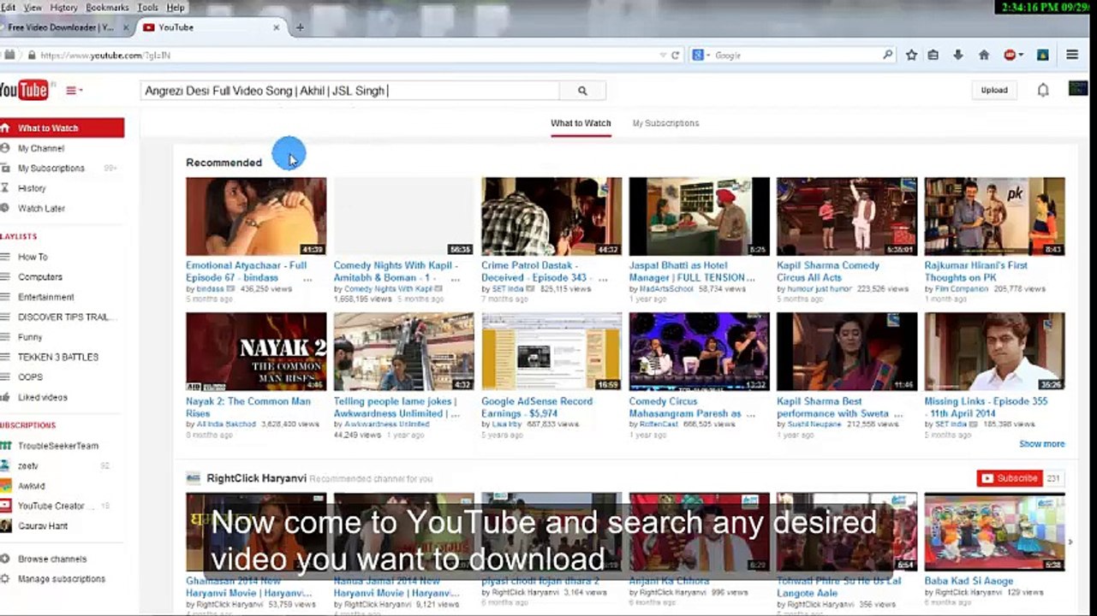Viewport: 1097px width, 616px height.
Task: Open the TEKKEN 3 BATTLES playlist
Action: 58,357
